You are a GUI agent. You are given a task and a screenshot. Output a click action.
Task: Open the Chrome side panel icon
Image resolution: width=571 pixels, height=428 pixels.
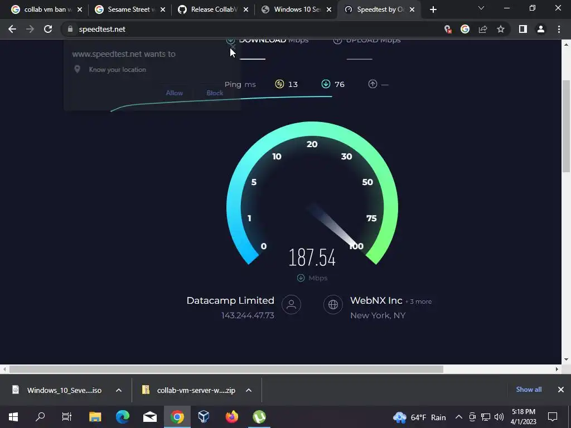click(x=523, y=29)
